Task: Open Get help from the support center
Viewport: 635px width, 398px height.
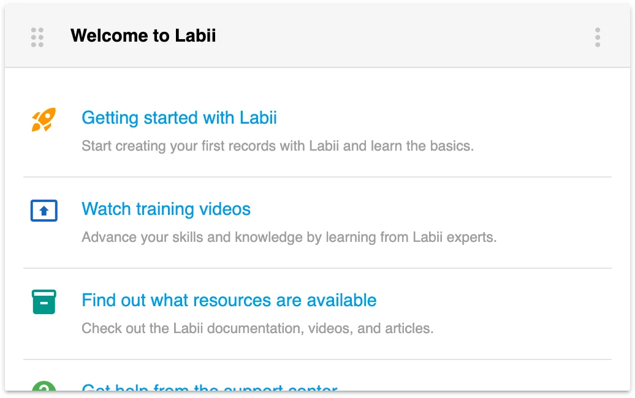Action: coord(209,388)
